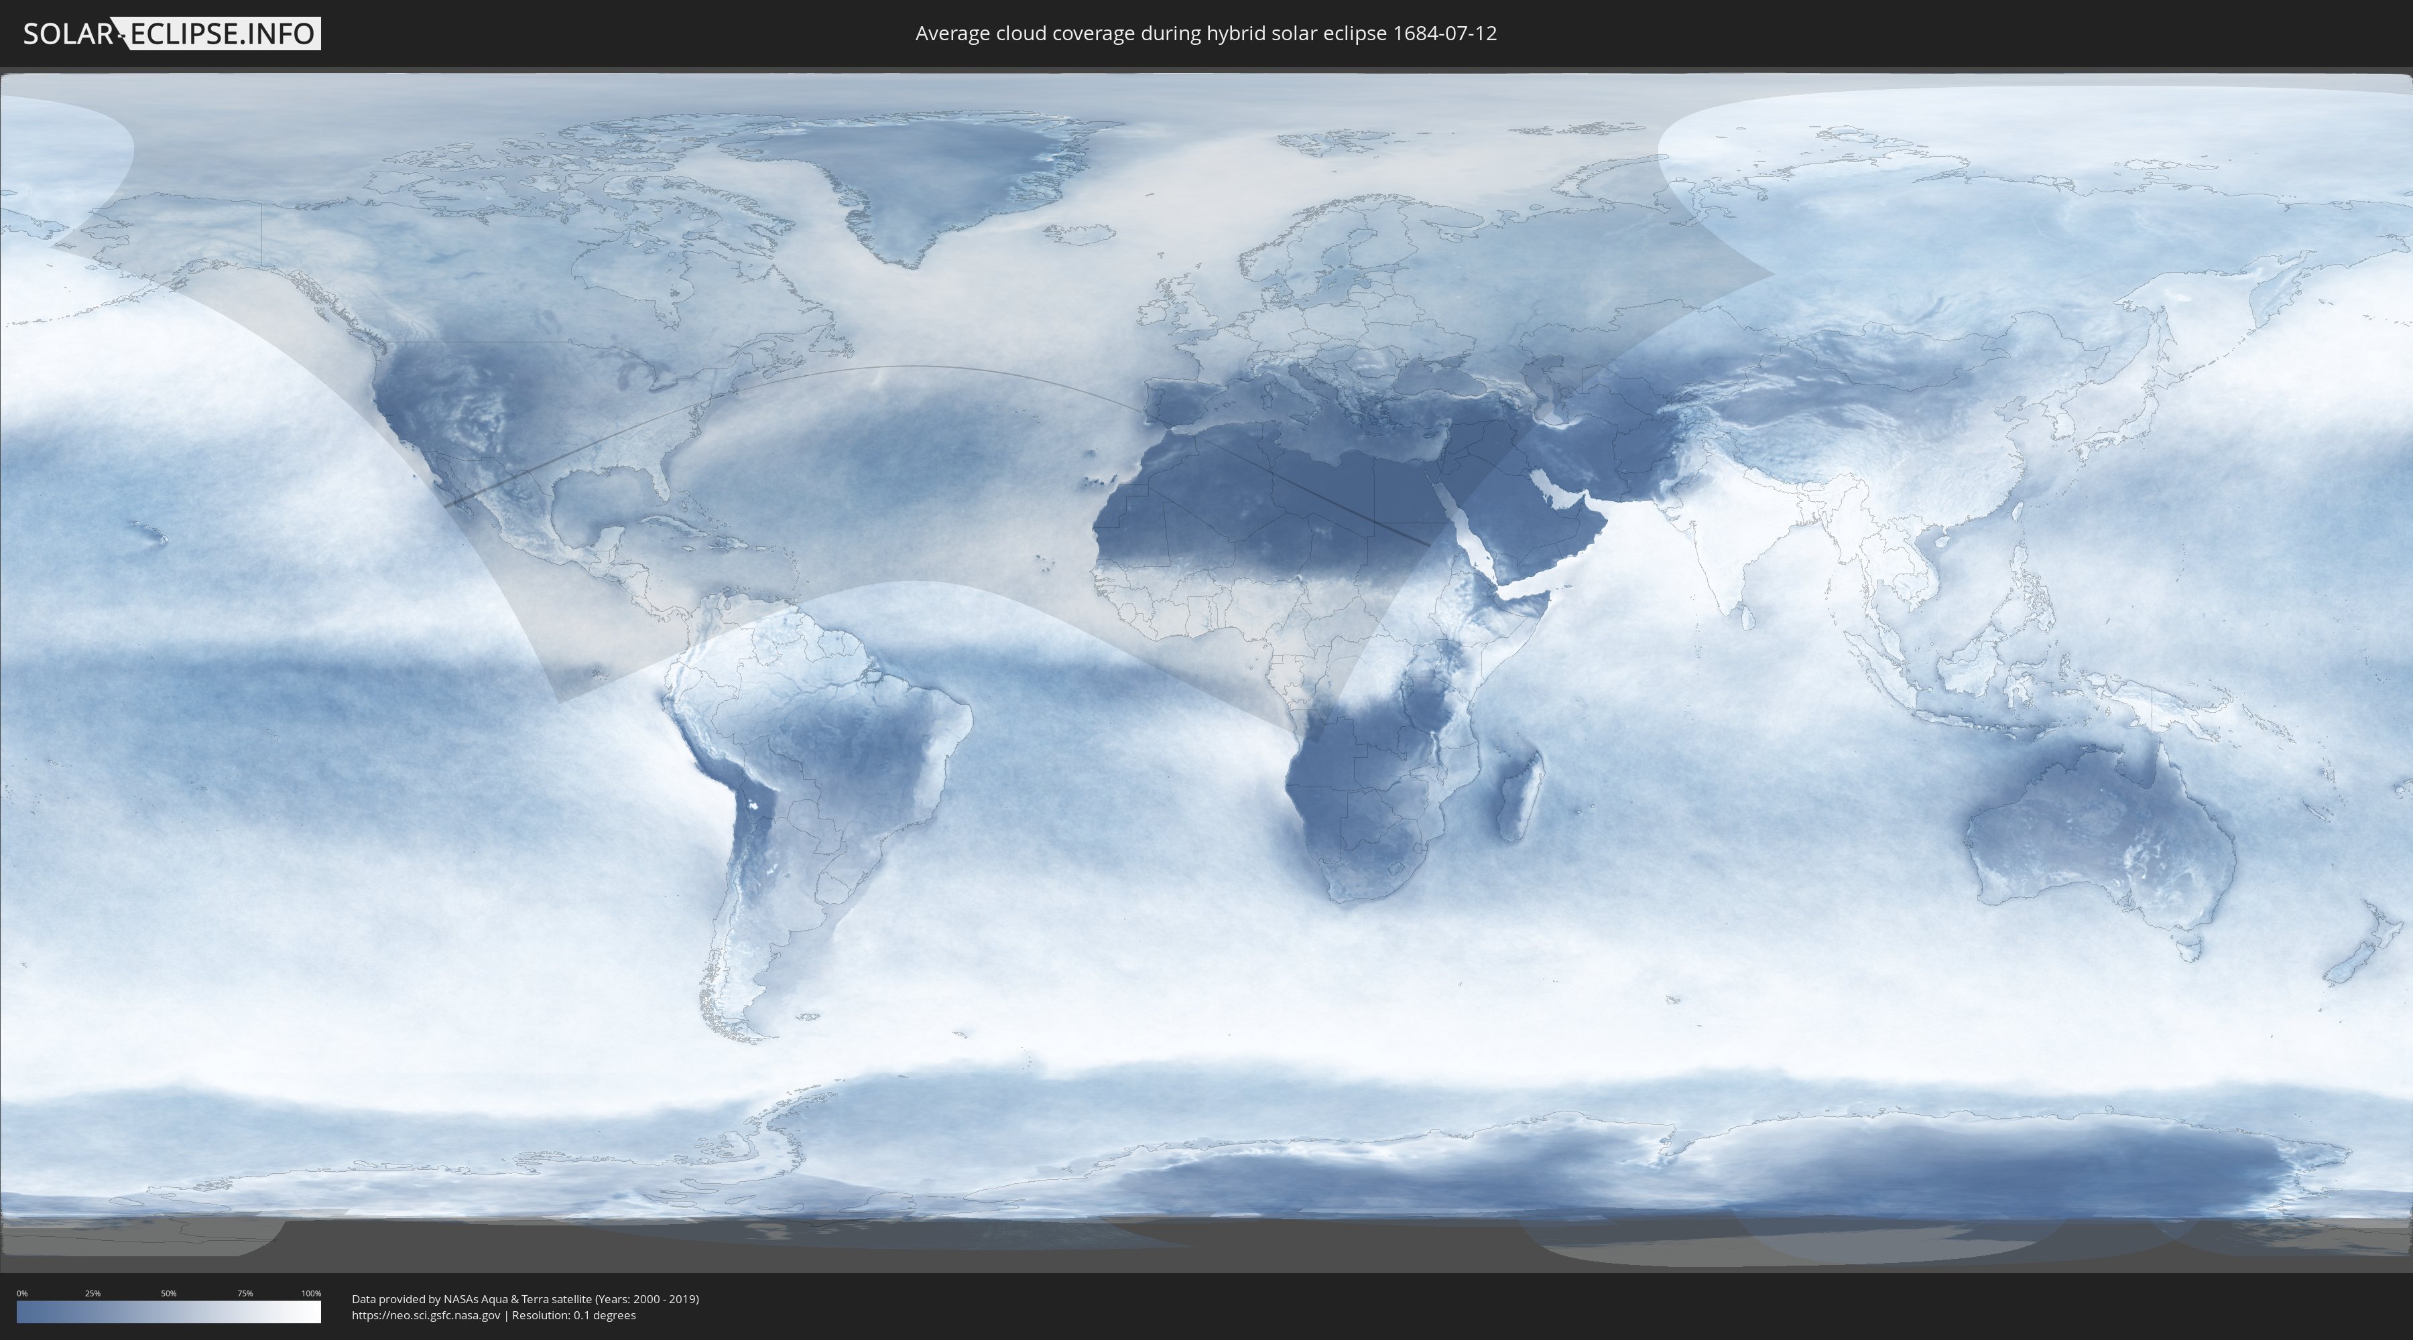This screenshot has width=2413, height=1340.
Task: Click the map title mentioning eclipse 1684-07-12
Action: [x=1206, y=33]
